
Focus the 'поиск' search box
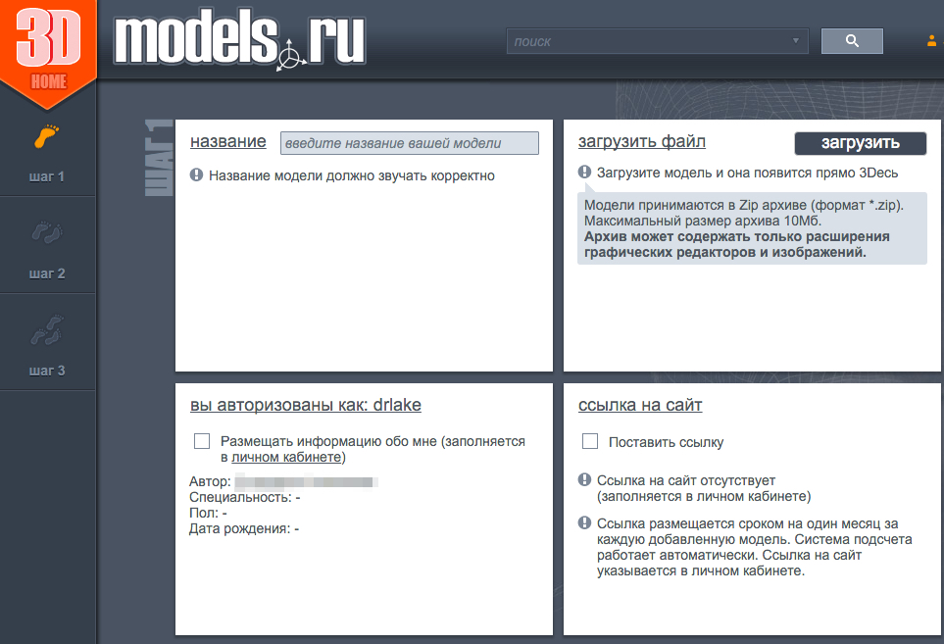click(647, 41)
